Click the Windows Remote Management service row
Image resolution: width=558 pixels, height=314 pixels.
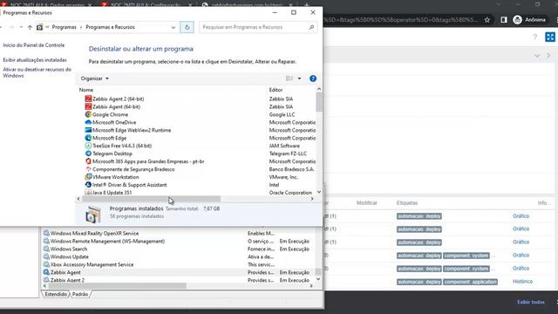tap(178, 241)
